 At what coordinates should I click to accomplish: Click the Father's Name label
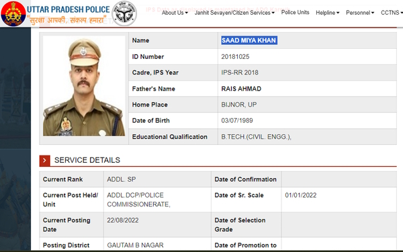coord(153,88)
